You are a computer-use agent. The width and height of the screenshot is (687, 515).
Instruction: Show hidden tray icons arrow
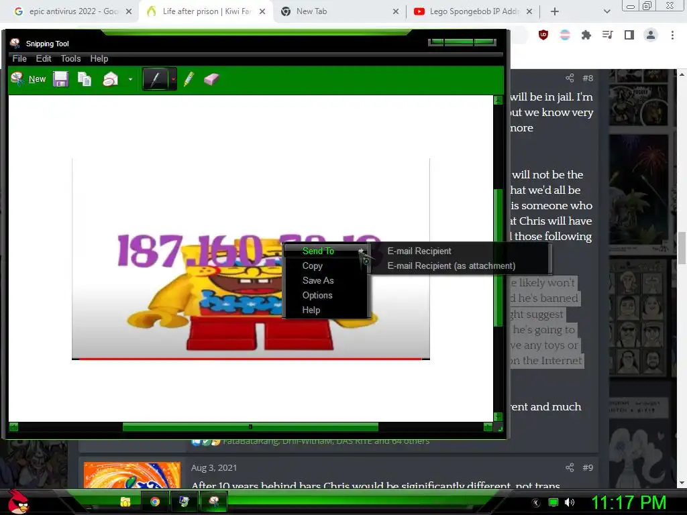pyautogui.click(x=536, y=502)
